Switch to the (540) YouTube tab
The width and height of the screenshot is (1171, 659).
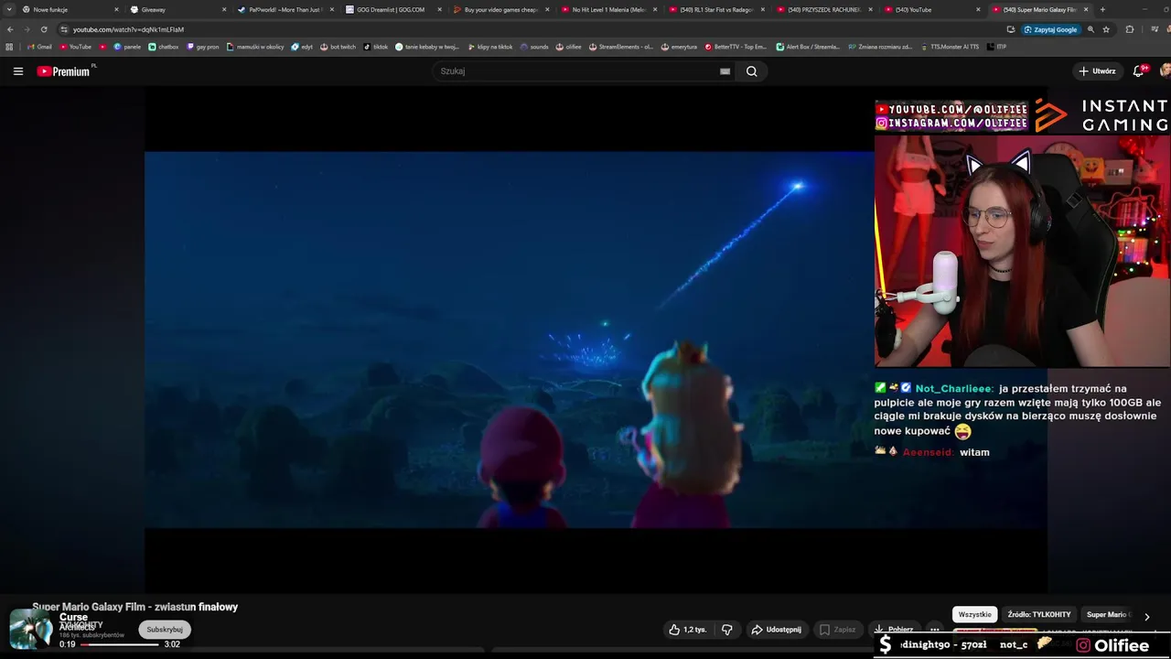pos(932,9)
